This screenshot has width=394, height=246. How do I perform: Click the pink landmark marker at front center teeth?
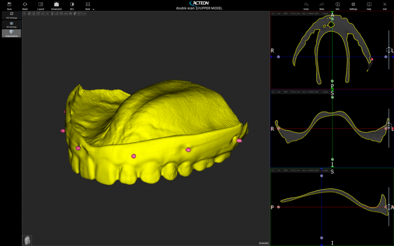click(134, 156)
